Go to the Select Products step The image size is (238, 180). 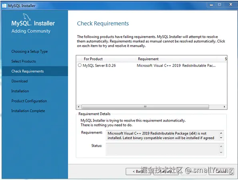point(24,61)
